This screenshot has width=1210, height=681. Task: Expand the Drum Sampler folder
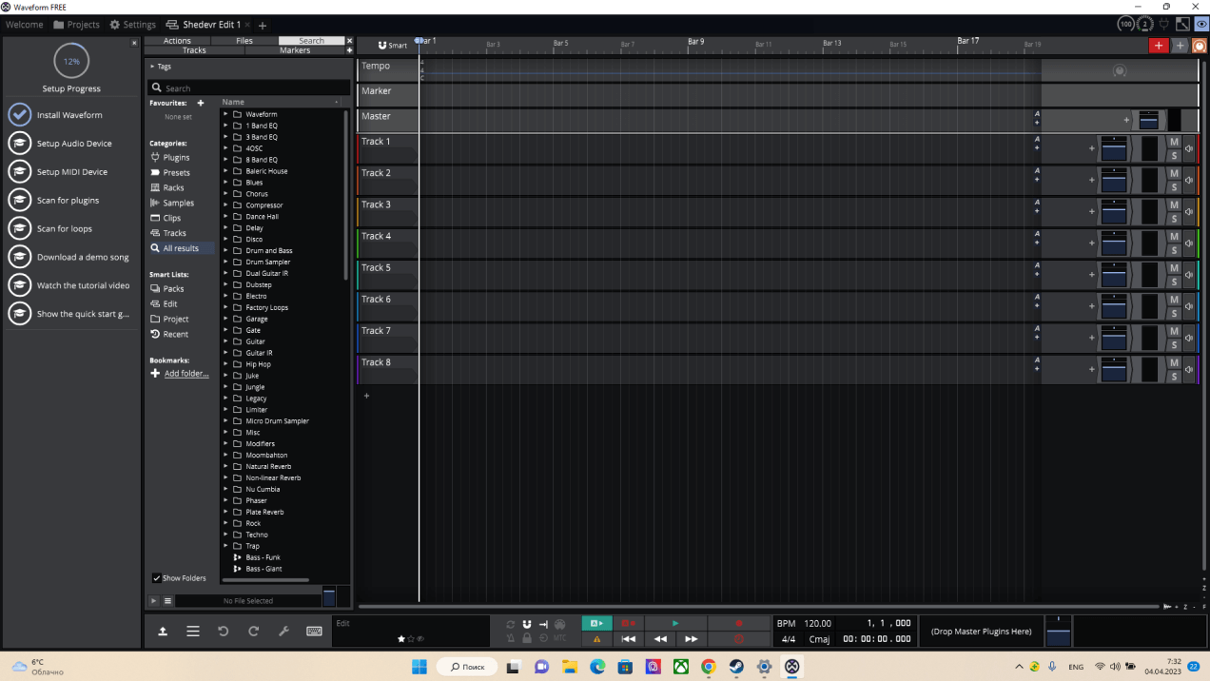pyautogui.click(x=226, y=262)
